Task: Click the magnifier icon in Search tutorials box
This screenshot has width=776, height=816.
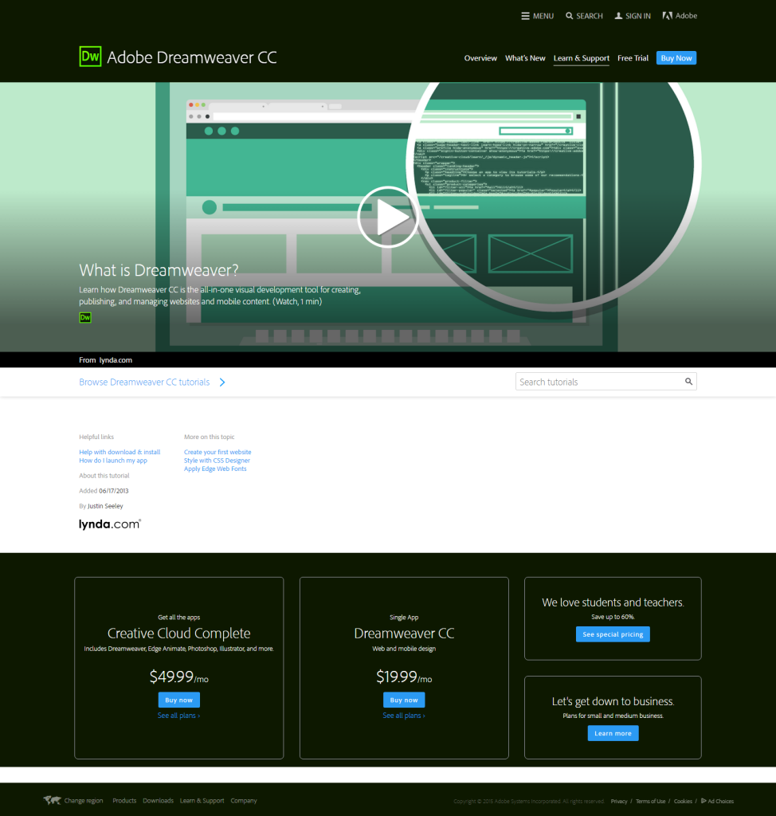Action: [x=688, y=382]
